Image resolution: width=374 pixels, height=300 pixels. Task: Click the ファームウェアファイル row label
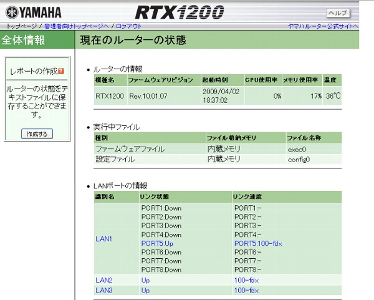(x=130, y=149)
